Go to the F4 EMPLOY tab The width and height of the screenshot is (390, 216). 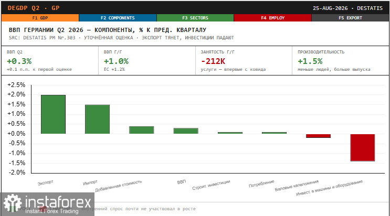[x=272, y=18]
